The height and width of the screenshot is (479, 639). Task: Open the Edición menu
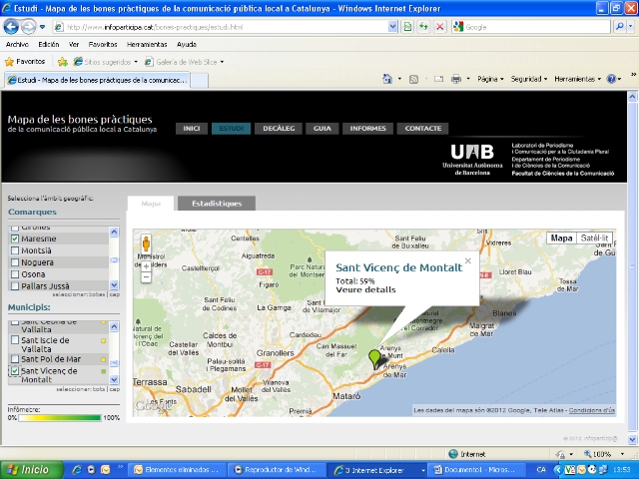[49, 44]
